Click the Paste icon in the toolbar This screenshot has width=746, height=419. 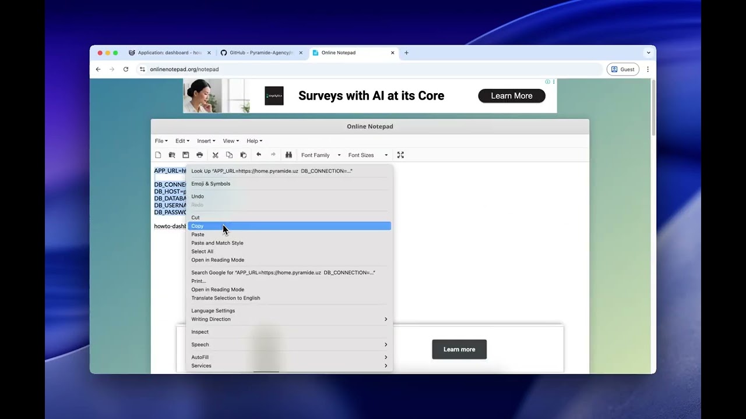pyautogui.click(x=243, y=155)
